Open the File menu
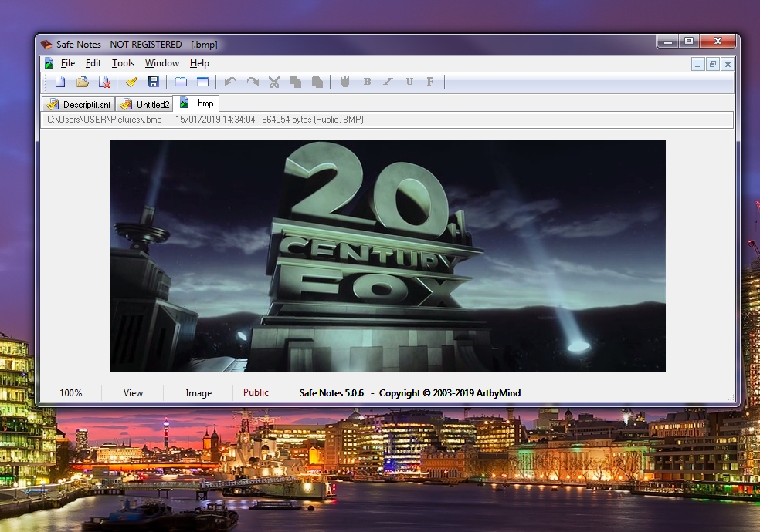The height and width of the screenshot is (532, 760). [x=68, y=63]
